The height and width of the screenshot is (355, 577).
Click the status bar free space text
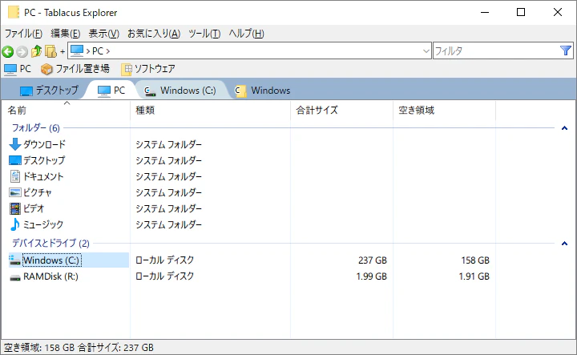[39, 347]
